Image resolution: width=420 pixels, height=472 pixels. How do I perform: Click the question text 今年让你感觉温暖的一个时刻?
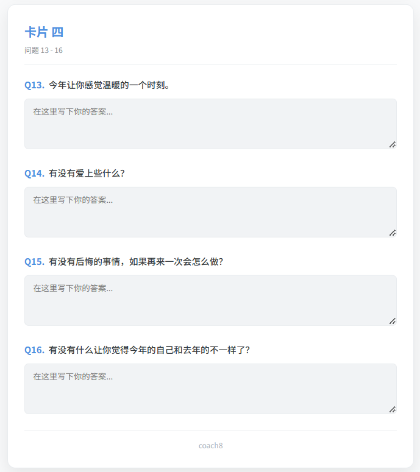(x=109, y=85)
